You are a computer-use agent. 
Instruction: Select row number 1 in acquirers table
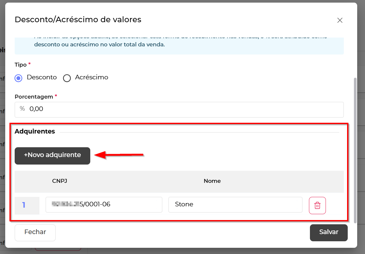pyautogui.click(x=24, y=205)
